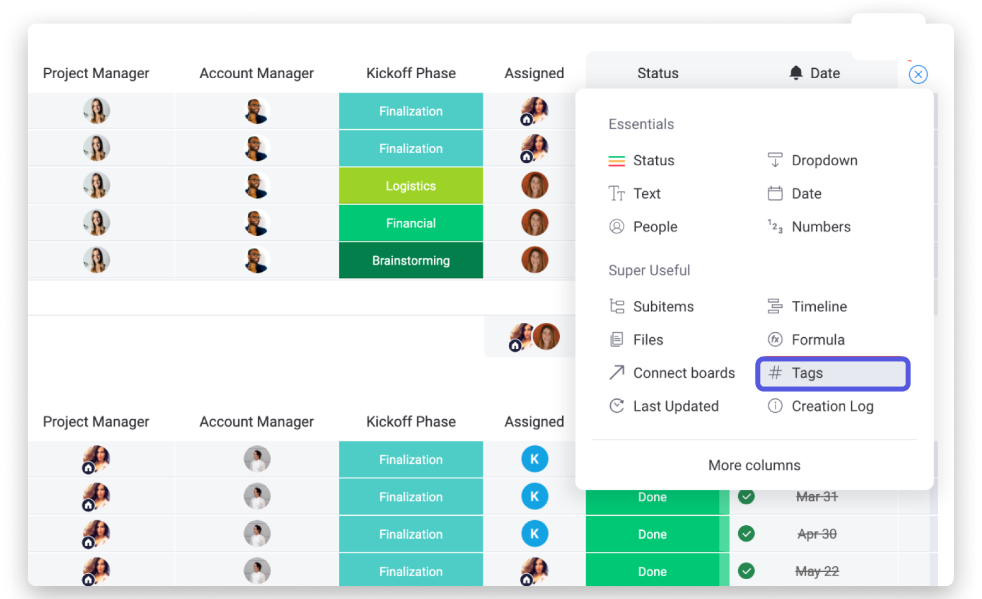The height and width of the screenshot is (599, 982).
Task: Click the green Financial phase label
Action: point(411,224)
